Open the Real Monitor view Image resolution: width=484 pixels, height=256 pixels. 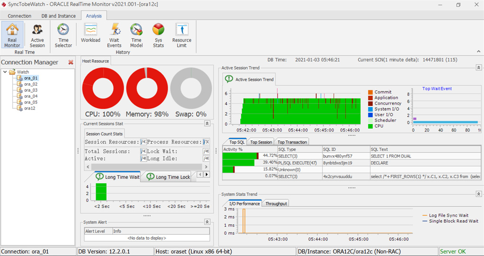12,35
